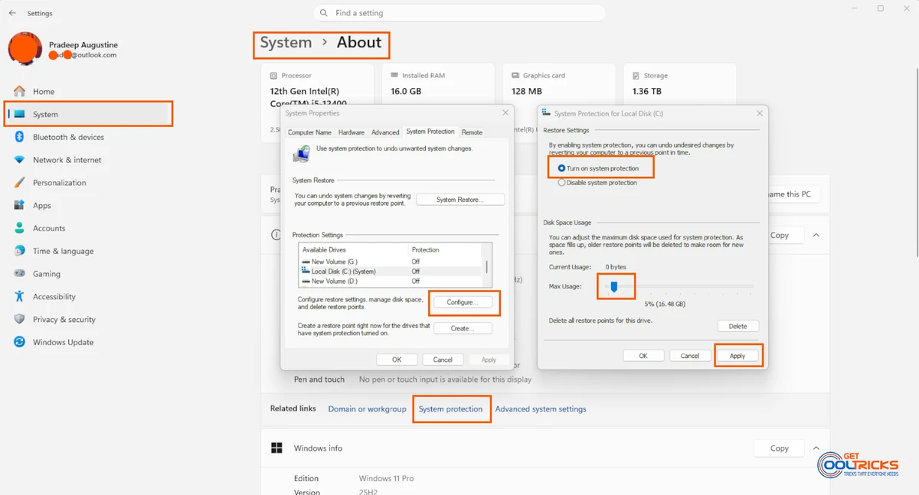Click the Processor card icon

(x=273, y=76)
